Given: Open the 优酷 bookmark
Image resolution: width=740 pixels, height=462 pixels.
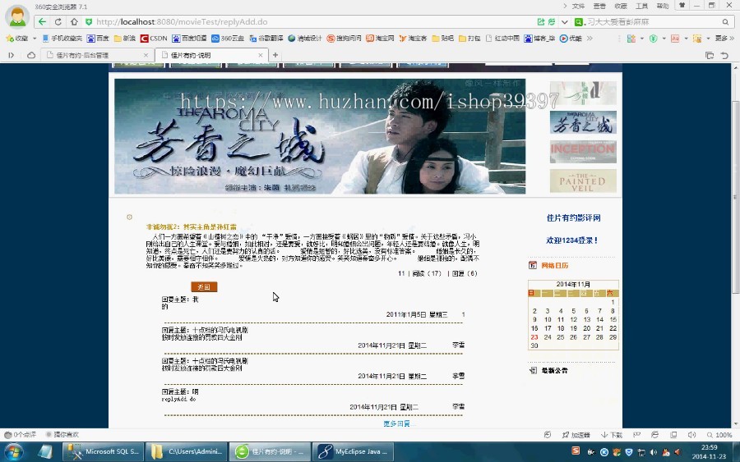Looking at the screenshot, I should (x=571, y=38).
